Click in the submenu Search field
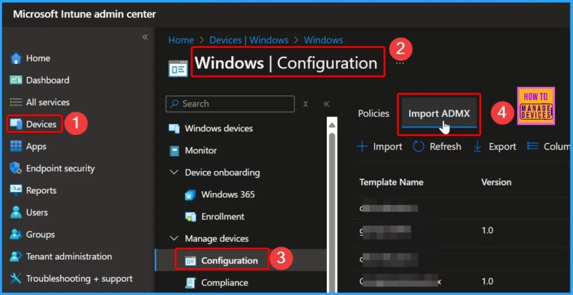This screenshot has height=295, width=573. pos(230,104)
